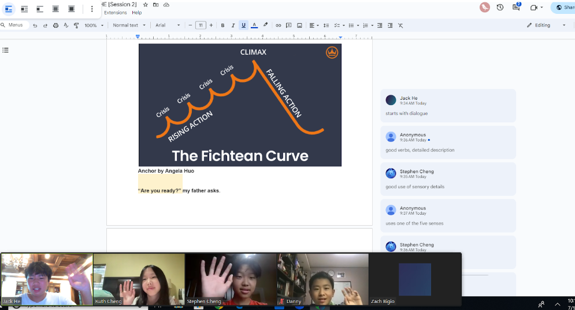Open the Editing mode dropdown
The image size is (575, 310).
point(547,25)
